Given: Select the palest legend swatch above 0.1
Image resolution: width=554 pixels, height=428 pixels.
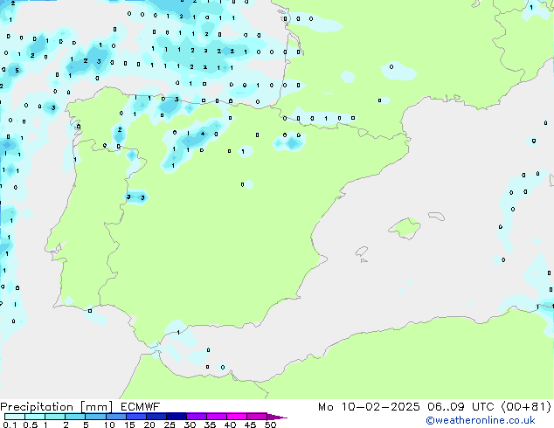Looking at the screenshot, I should point(15,417).
